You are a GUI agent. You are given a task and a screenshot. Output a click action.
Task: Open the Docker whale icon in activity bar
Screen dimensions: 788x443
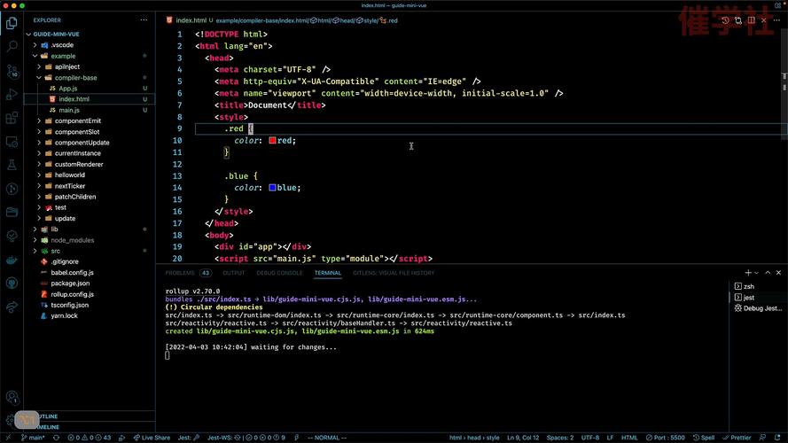coord(12,260)
